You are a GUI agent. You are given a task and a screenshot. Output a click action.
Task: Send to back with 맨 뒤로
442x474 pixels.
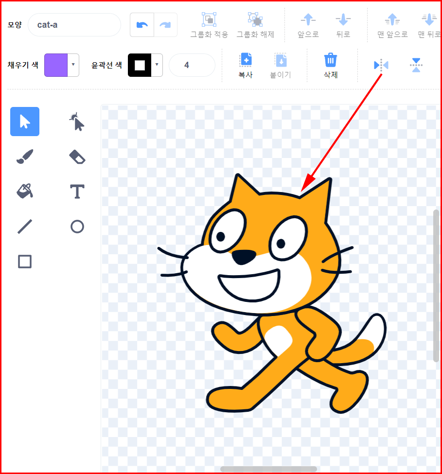[429, 25]
